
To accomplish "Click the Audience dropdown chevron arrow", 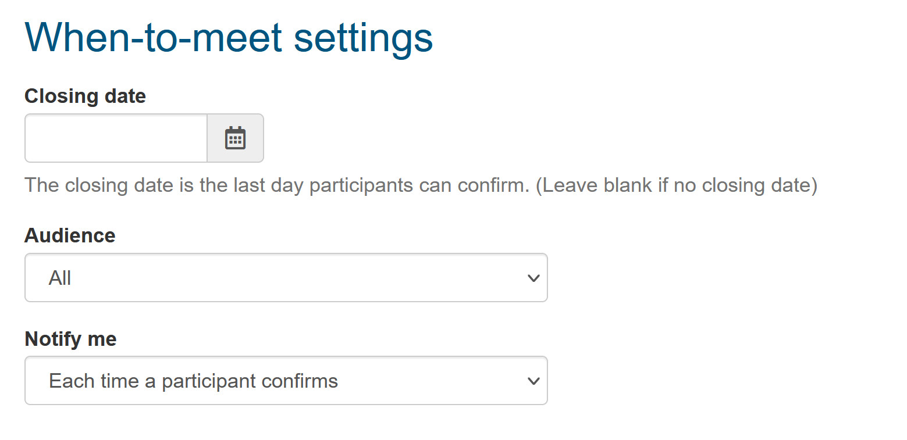I will coord(533,278).
